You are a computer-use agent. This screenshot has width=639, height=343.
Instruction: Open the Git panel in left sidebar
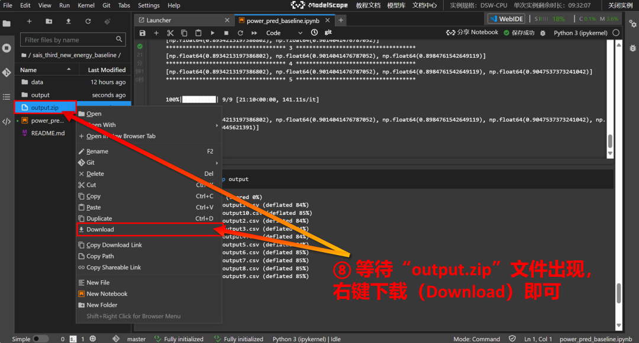[7, 73]
